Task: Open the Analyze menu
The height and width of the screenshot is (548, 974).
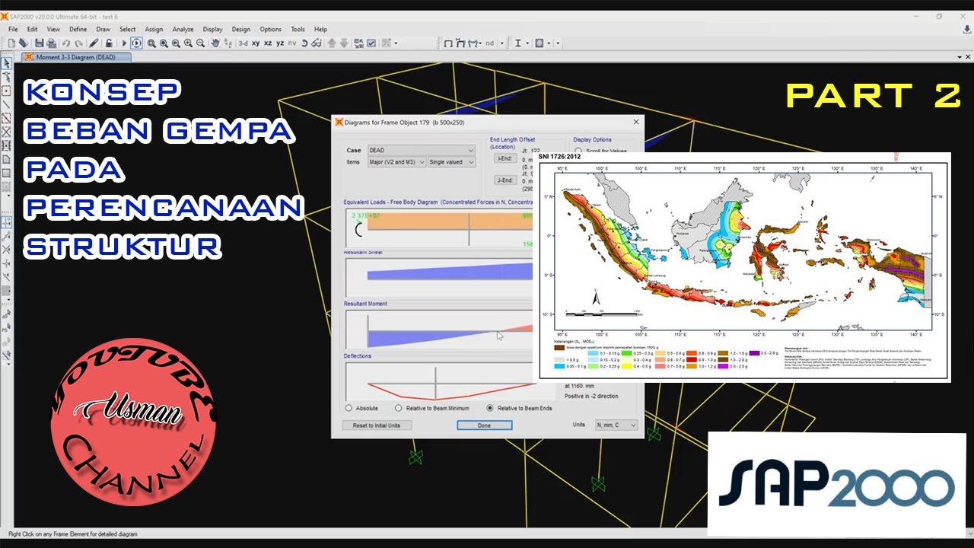Action: [x=183, y=30]
